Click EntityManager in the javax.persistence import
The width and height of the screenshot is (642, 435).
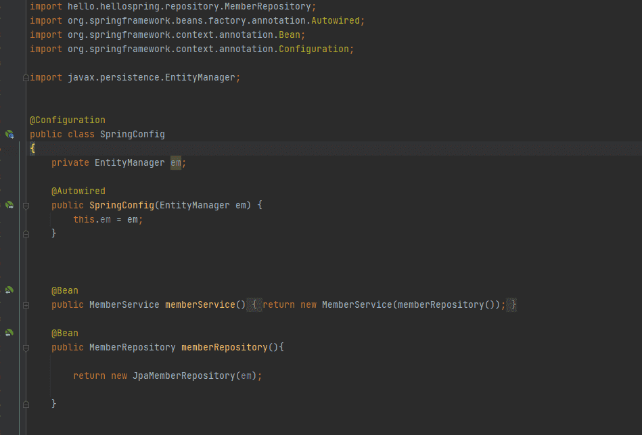tap(200, 77)
